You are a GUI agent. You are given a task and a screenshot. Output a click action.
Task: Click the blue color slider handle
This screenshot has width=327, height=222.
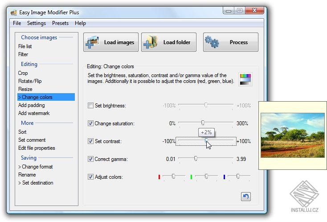(238, 176)
